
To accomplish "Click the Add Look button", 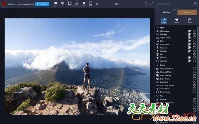I will [x=187, y=12].
